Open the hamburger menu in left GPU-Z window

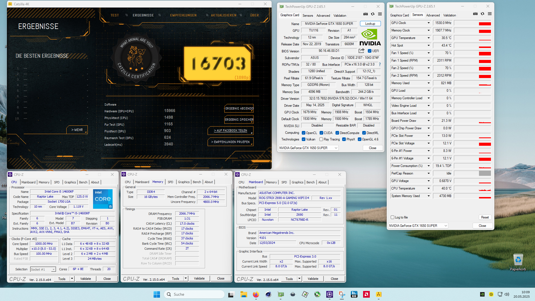click(380, 14)
